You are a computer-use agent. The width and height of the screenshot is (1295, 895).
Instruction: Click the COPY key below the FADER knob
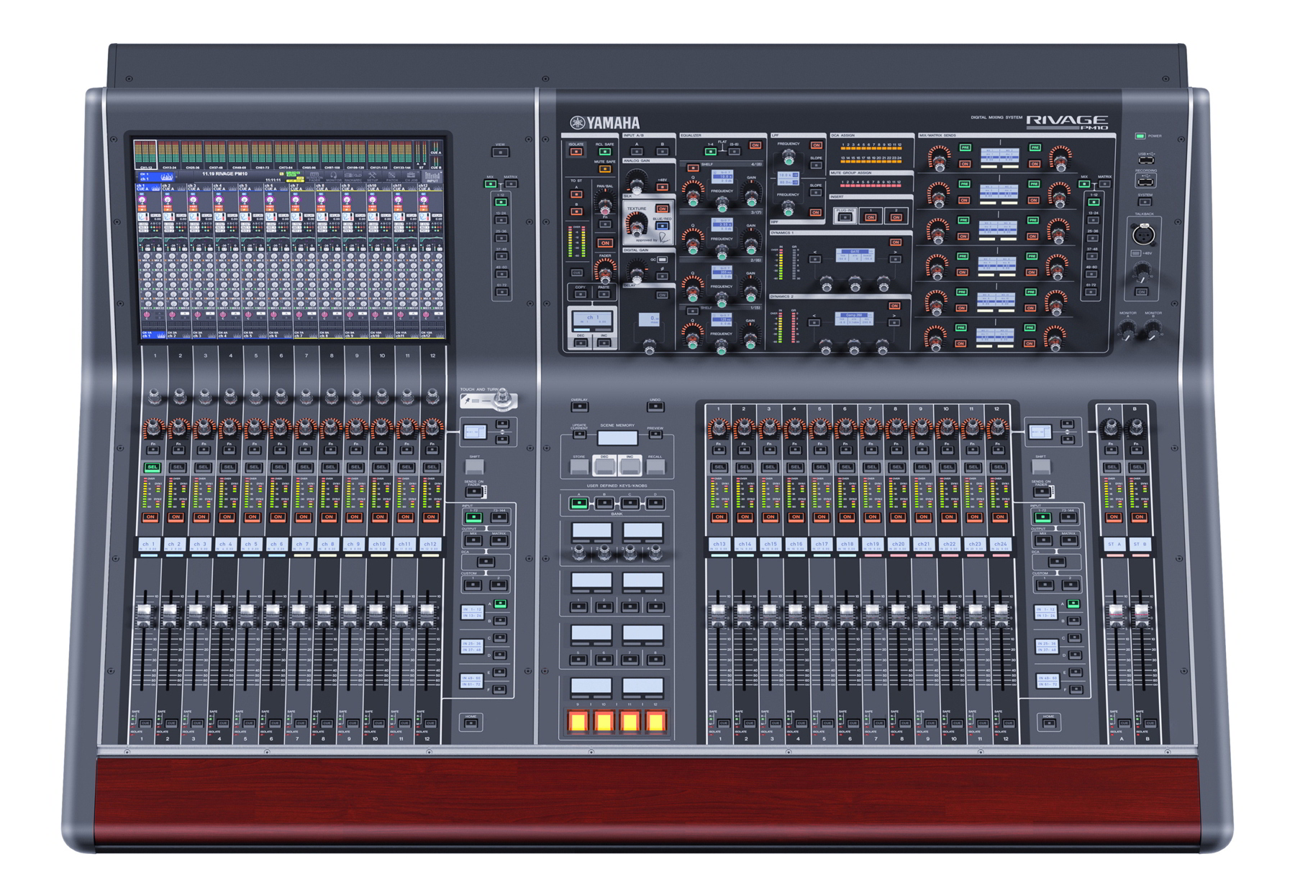point(580,294)
